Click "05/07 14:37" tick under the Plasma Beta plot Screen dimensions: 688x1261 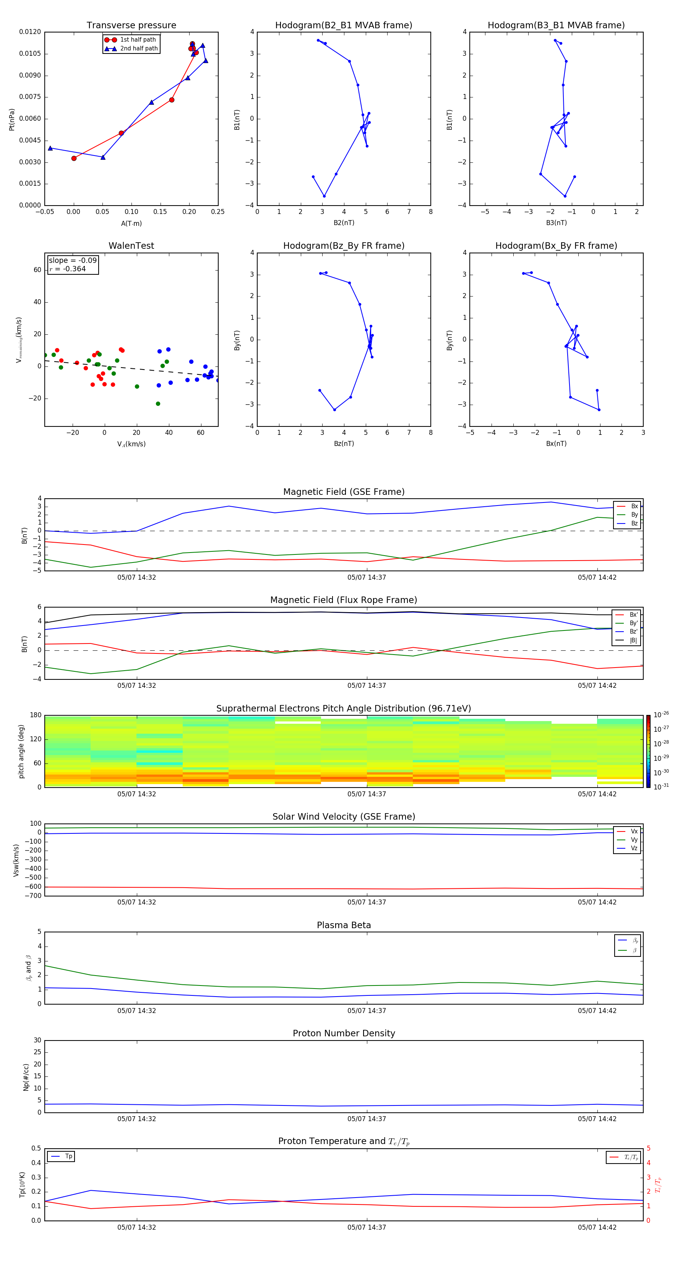click(x=367, y=1011)
